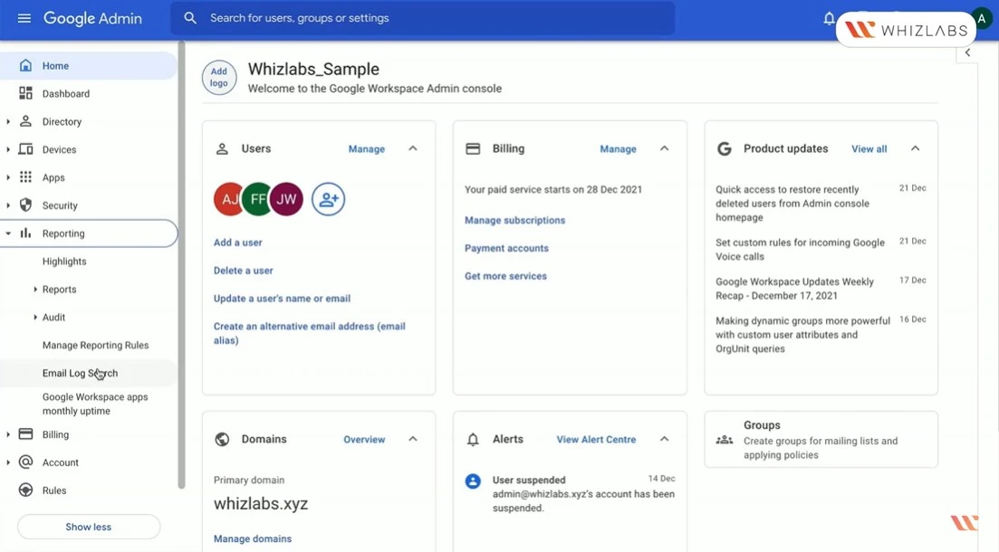Click the Product updates Google icon

(725, 149)
